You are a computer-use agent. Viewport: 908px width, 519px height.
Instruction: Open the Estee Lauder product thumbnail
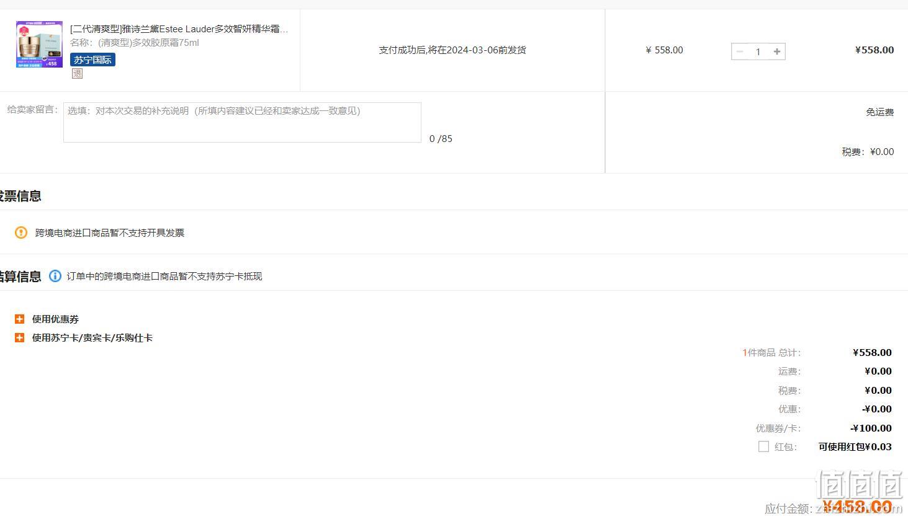[39, 45]
